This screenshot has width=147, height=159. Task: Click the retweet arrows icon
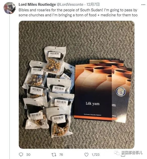tap(54, 155)
